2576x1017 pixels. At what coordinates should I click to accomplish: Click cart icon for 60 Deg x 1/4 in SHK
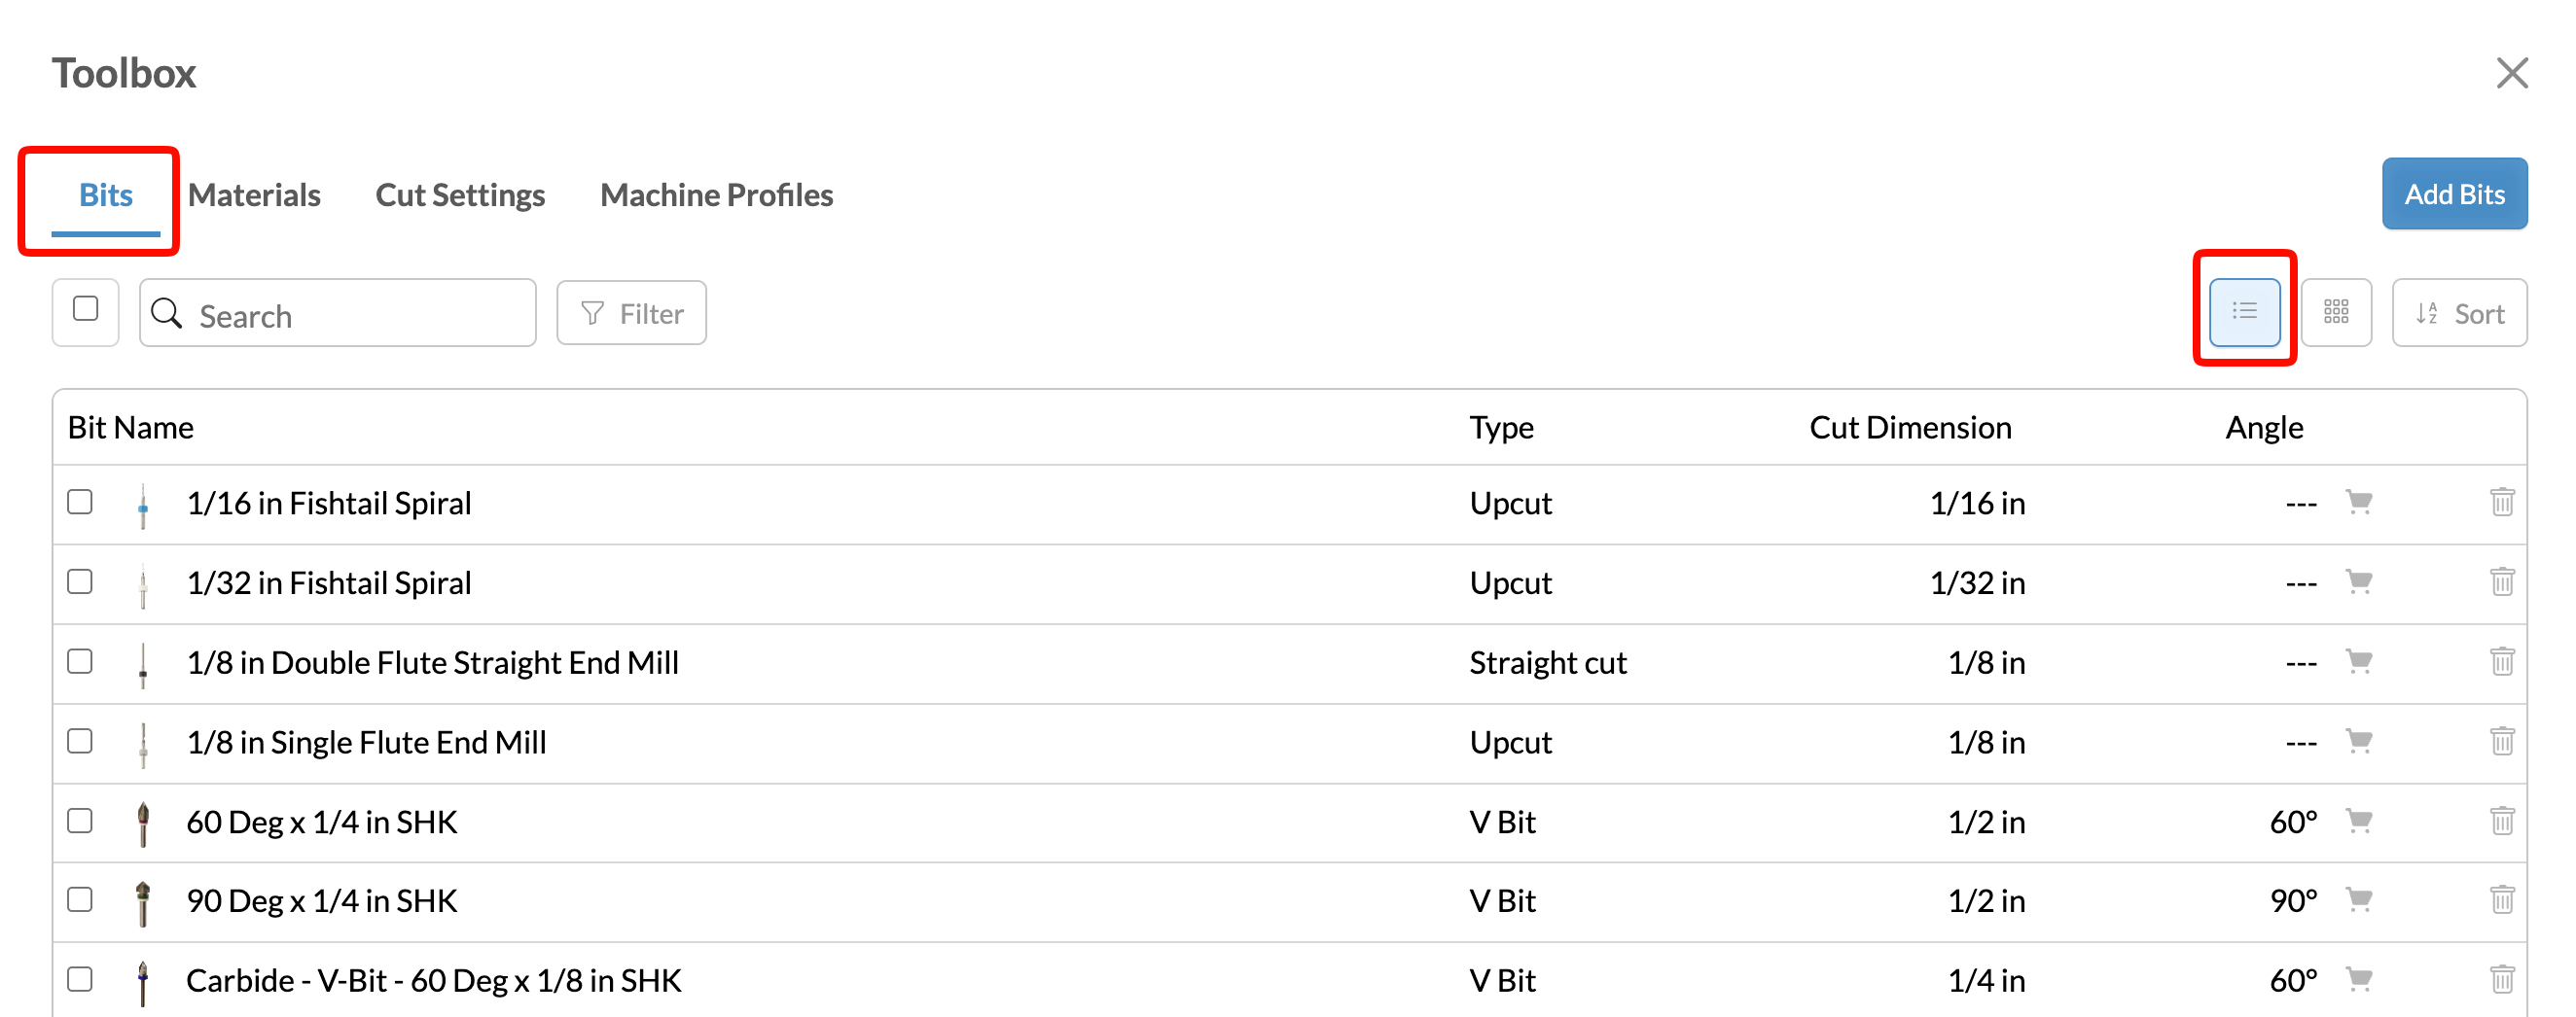pos(2358,822)
